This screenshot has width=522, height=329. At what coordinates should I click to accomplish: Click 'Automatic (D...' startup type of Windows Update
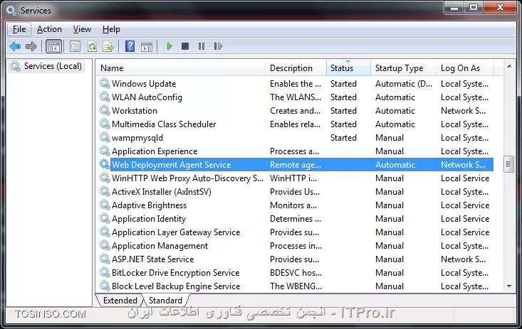pyautogui.click(x=404, y=84)
